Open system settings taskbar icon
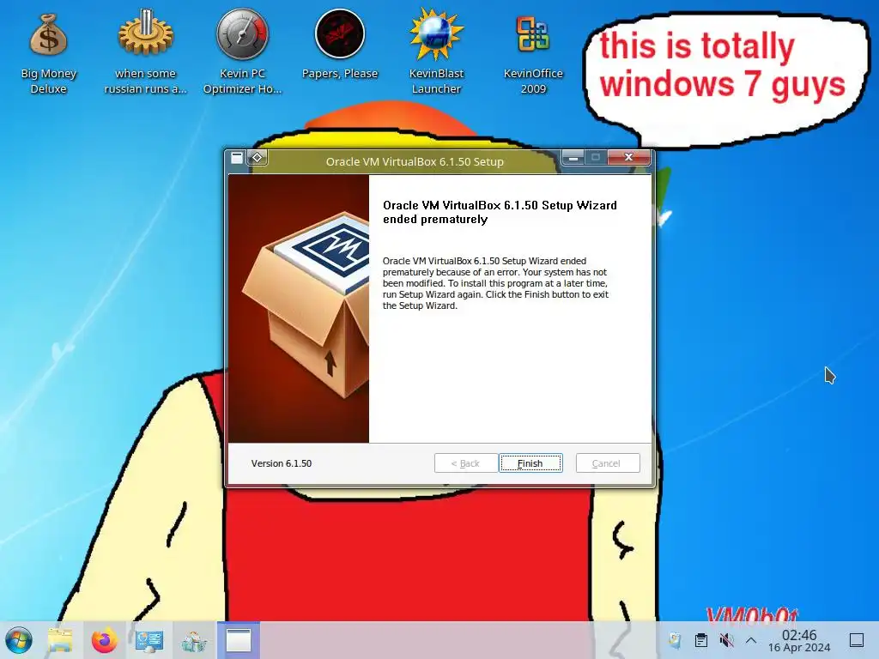 (149, 640)
